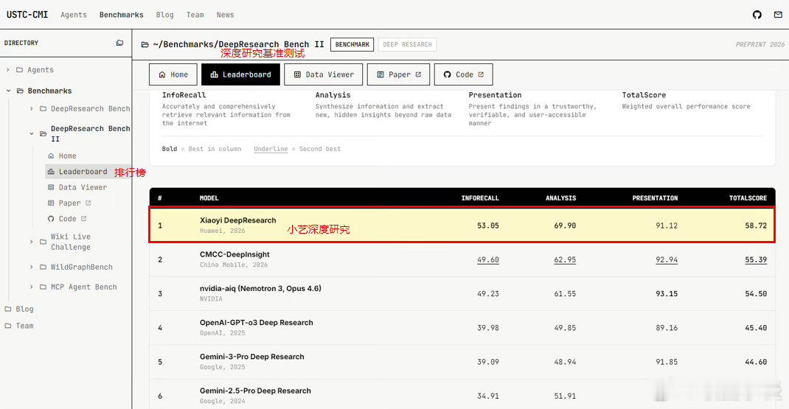Image resolution: width=789 pixels, height=409 pixels.
Task: Open Team in top navigation
Action: tap(195, 15)
